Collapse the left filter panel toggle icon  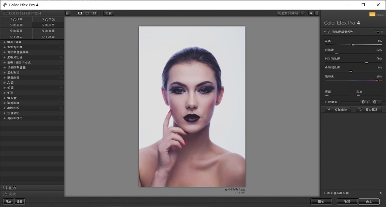68,12
